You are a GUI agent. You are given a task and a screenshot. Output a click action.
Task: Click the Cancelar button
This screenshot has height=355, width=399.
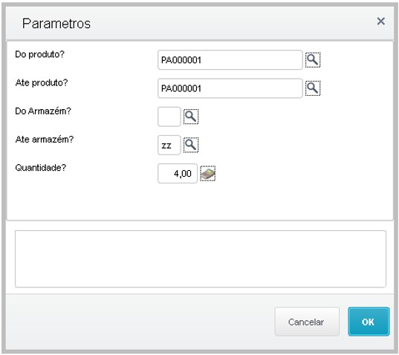tap(307, 322)
